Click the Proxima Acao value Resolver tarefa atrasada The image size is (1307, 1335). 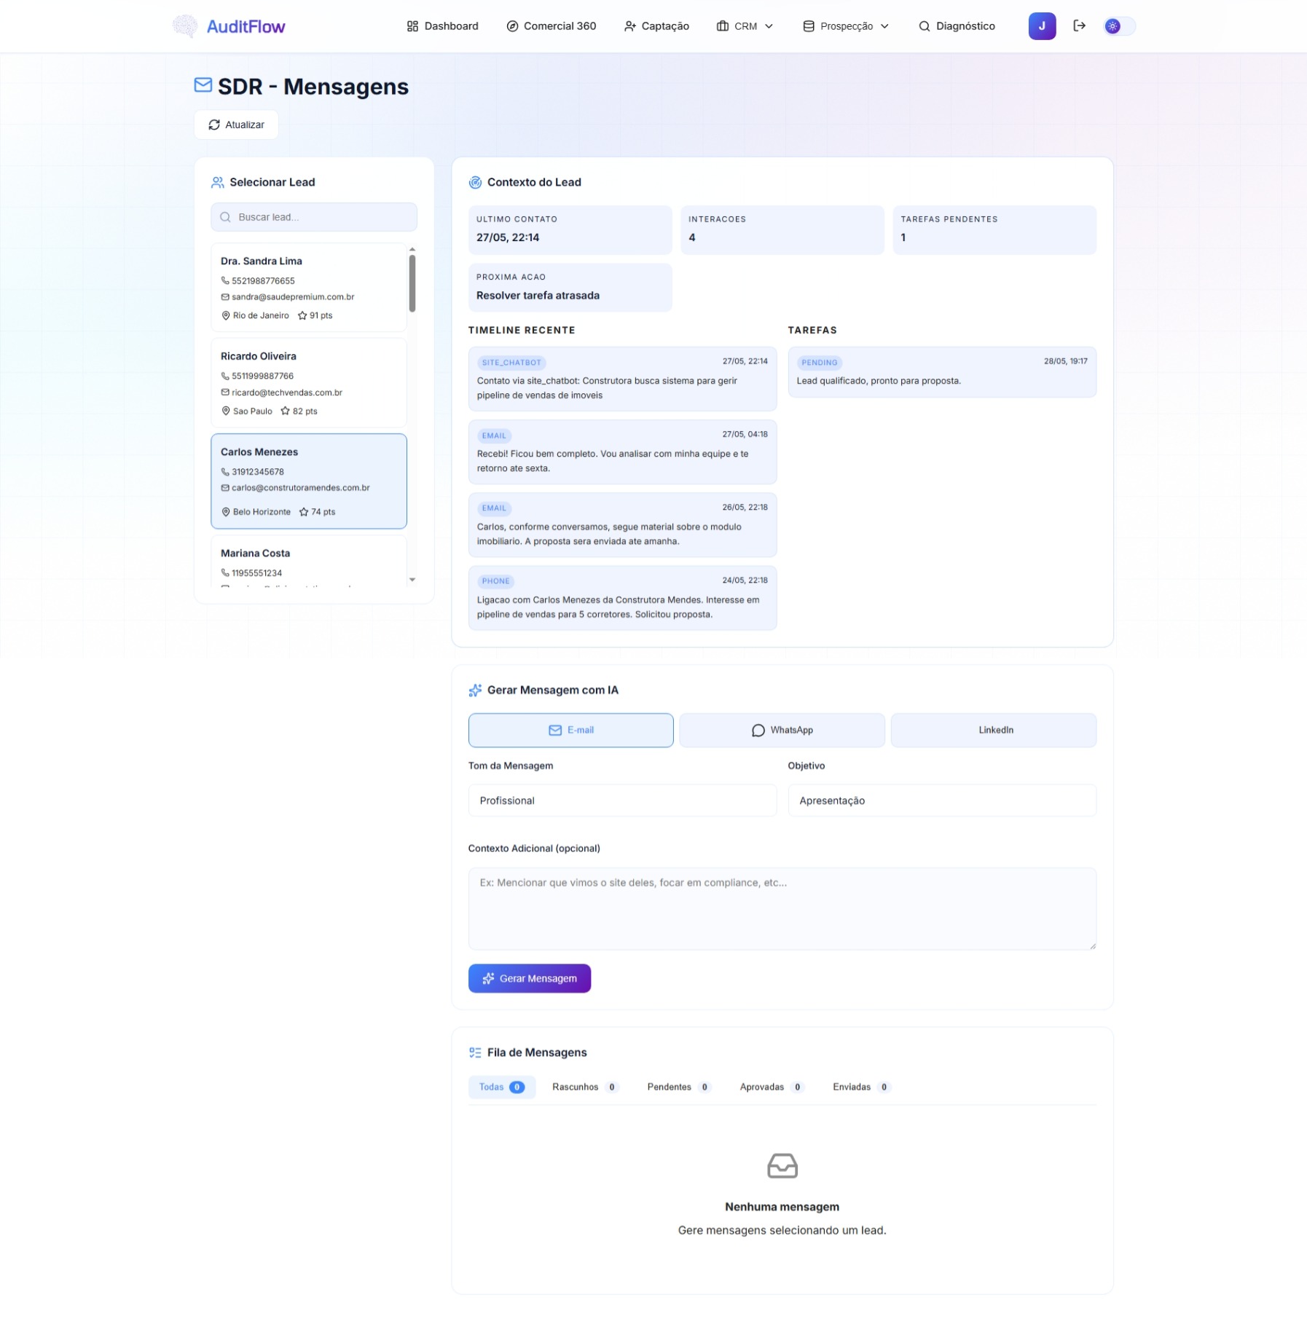coord(538,295)
